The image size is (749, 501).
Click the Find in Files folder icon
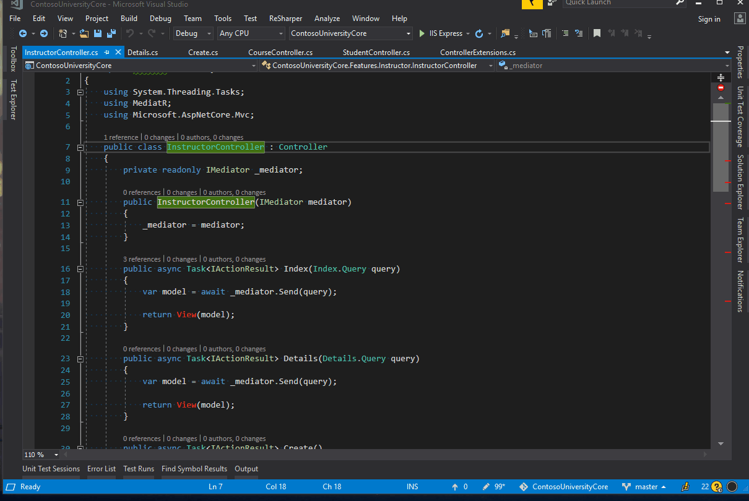(x=506, y=33)
